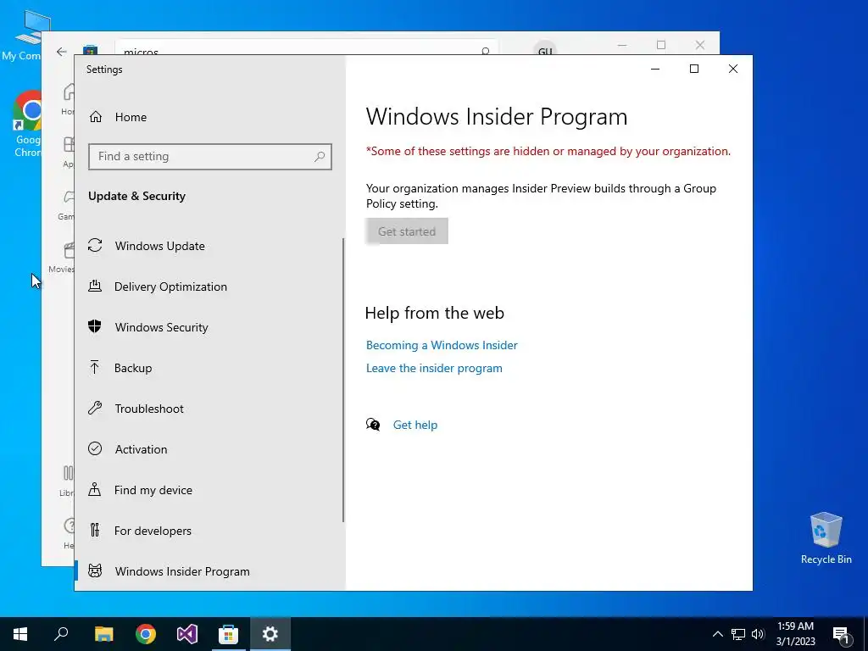Click the disabled Get started button

[407, 231]
